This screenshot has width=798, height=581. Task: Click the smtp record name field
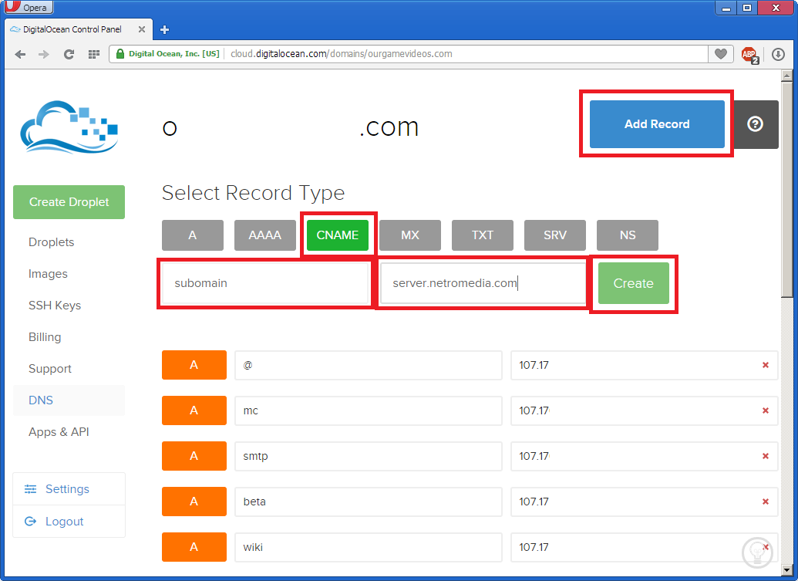[369, 456]
